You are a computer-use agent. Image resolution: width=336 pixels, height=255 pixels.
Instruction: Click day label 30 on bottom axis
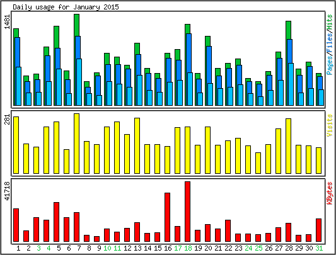point(309,248)
